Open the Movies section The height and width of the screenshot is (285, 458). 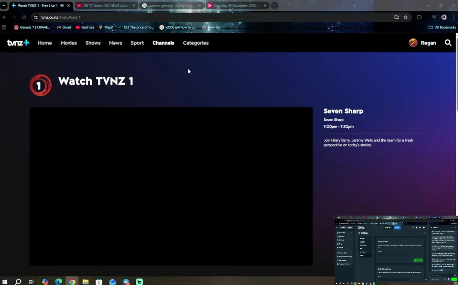tap(68, 43)
